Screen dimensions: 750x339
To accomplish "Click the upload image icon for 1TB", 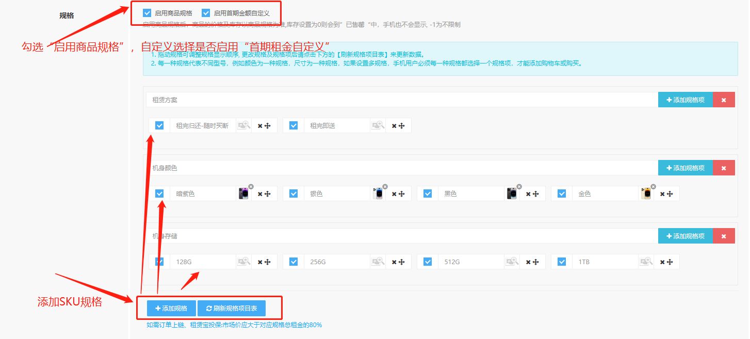I will 646,262.
